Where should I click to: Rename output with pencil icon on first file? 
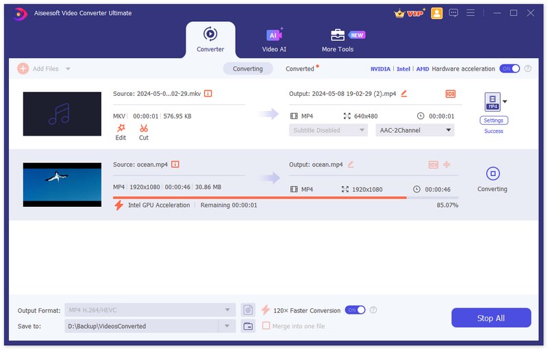point(404,93)
